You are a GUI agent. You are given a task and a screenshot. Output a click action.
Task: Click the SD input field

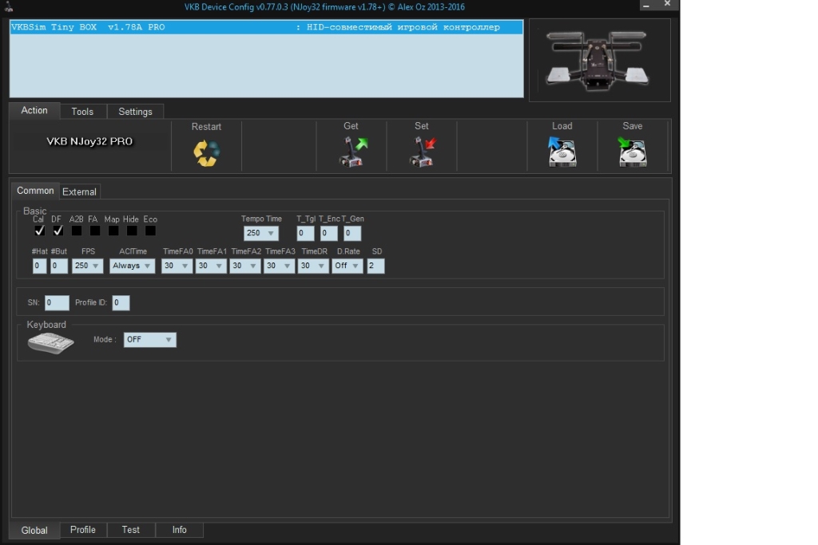(375, 266)
